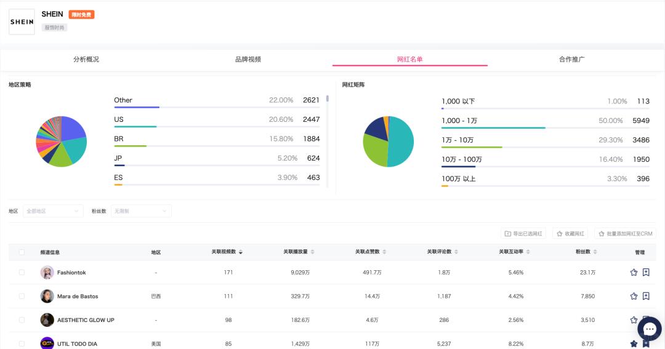This screenshot has height=349, width=665.
Task: Sort by 关联播放量 column arrows
Action: pos(312,252)
